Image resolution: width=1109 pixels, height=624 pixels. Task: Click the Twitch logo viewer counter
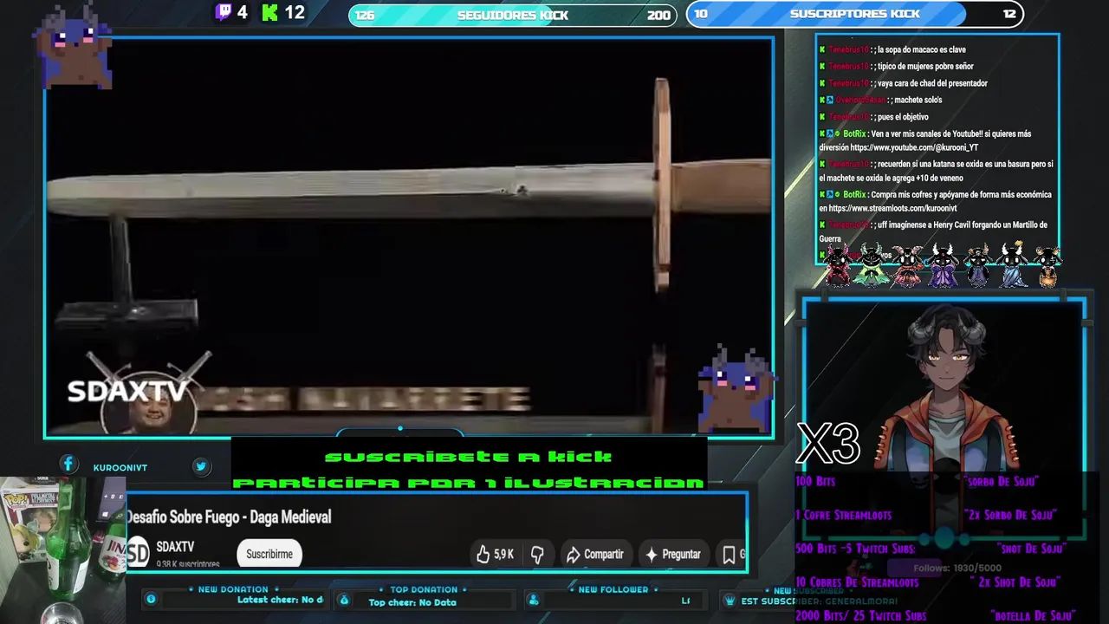point(231,12)
